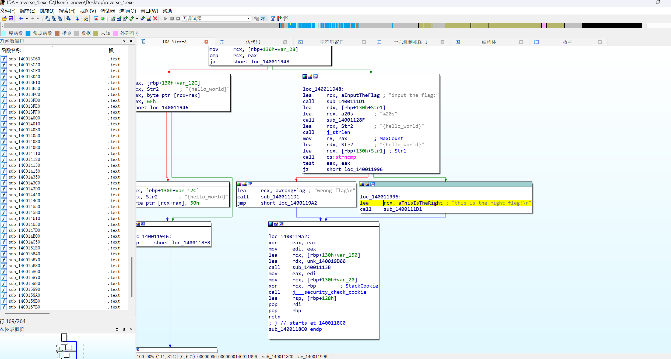This screenshot has height=359, width=671.
Task: Click the Jump back arrow icon
Action: 21,19
